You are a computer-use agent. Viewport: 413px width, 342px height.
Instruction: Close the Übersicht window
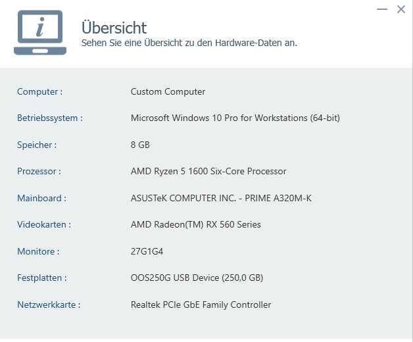pyautogui.click(x=401, y=9)
